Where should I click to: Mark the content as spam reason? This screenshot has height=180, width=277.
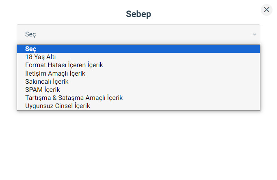click(138, 89)
